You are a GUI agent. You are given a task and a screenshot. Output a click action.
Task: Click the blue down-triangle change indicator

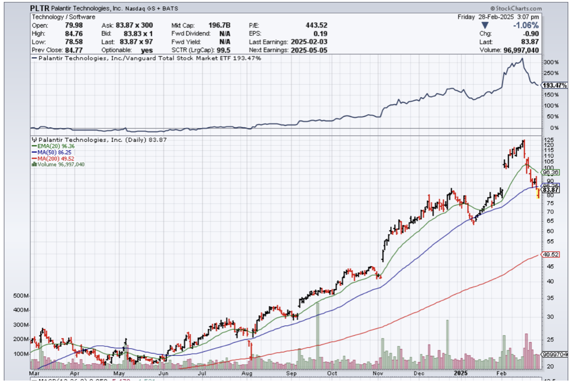485,25
